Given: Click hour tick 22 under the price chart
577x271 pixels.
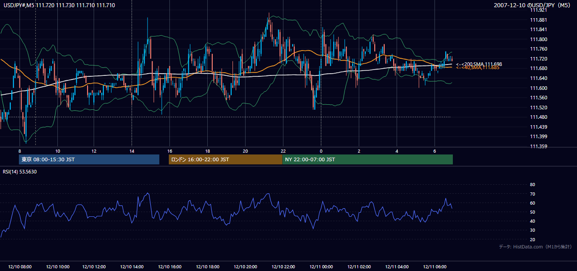Looking at the screenshot, I should pos(283,151).
